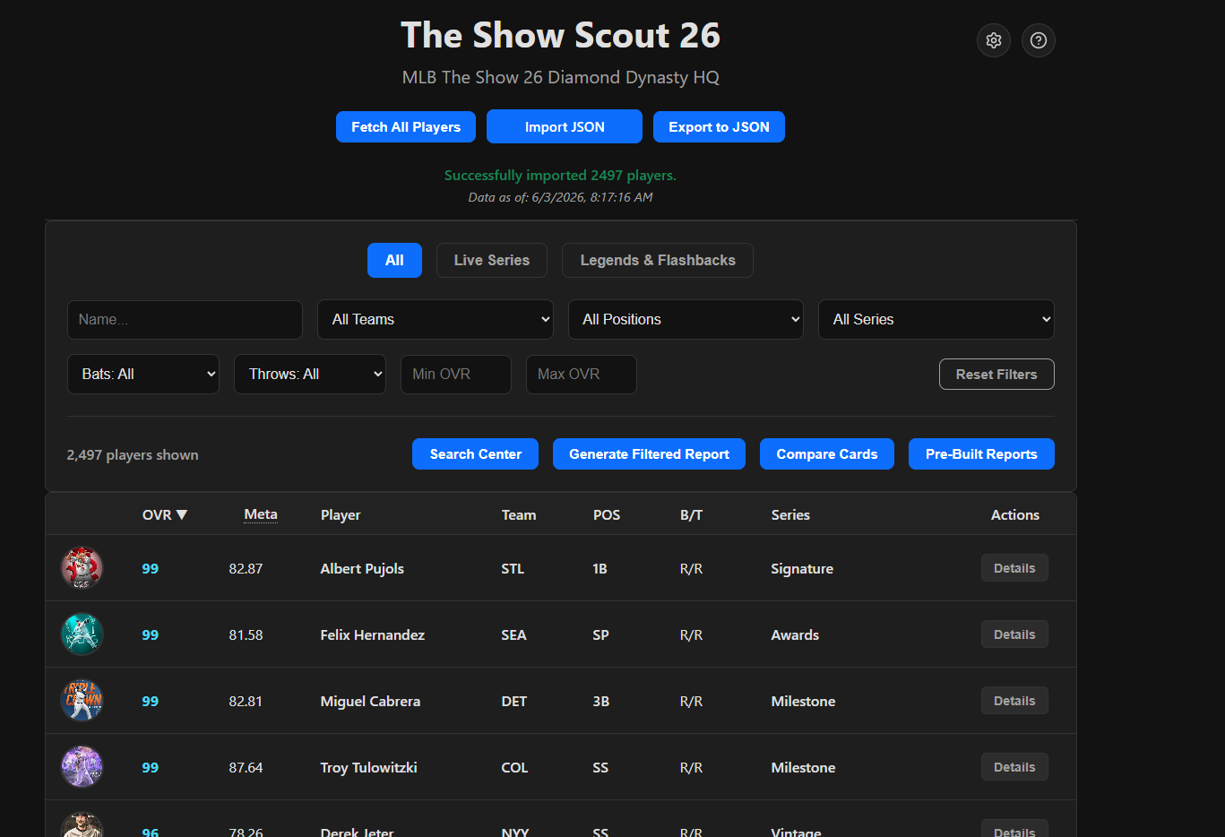Click the STL team cell

click(513, 568)
